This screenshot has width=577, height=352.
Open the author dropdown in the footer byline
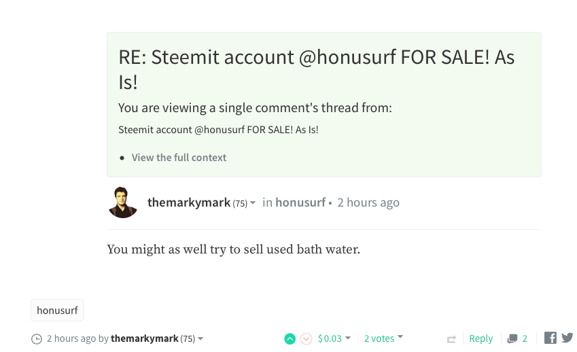tap(200, 338)
